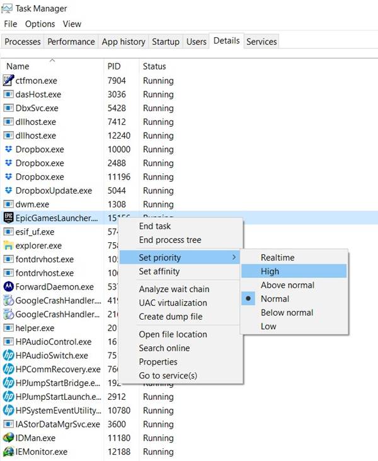378x461 pixels.
Task: Open the Options menu
Action: (40, 24)
